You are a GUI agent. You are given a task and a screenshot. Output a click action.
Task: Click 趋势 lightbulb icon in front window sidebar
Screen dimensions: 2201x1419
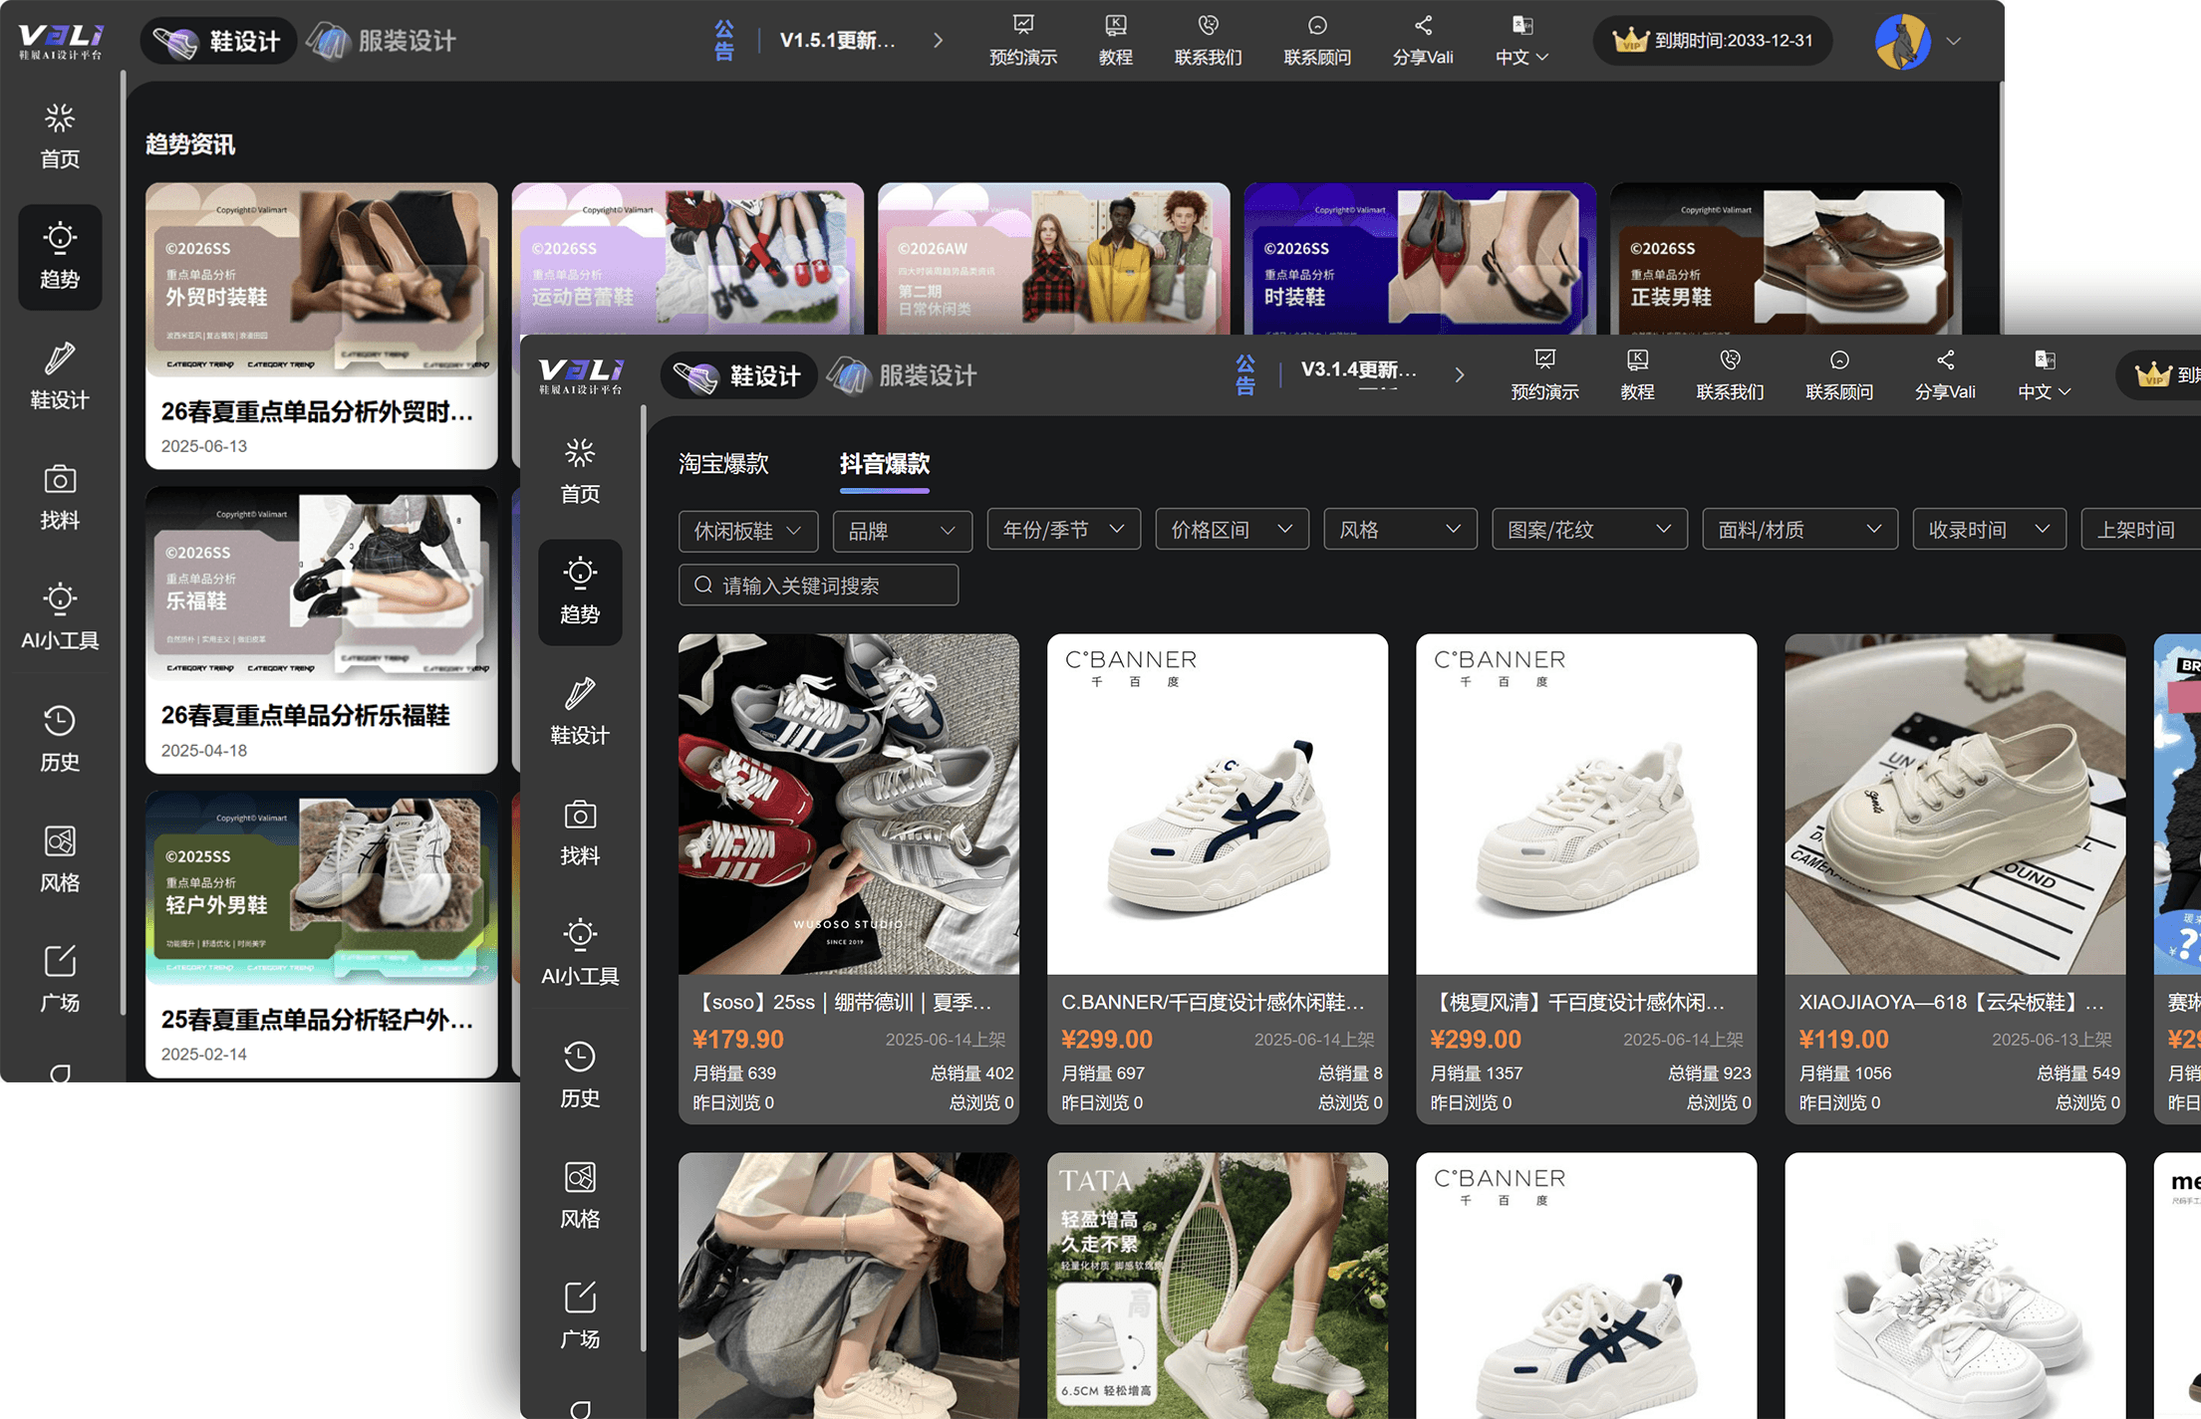point(580,573)
